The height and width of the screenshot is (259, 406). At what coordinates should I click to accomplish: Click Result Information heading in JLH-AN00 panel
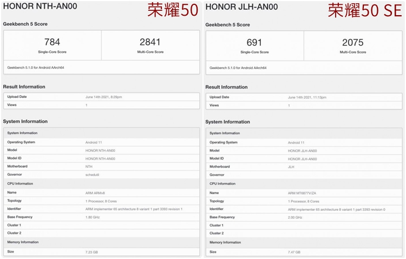226,87
